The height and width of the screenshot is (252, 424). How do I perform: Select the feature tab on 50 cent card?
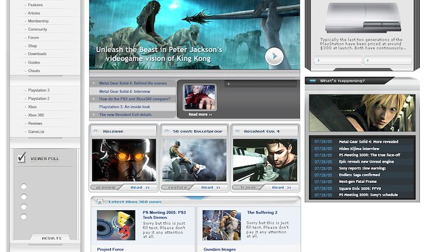pos(177,187)
